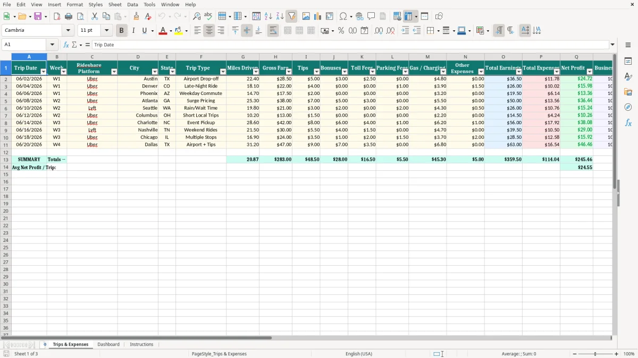This screenshot has height=358, width=638.
Task: Click the Insert Pivot Table icon
Action: coord(330,16)
